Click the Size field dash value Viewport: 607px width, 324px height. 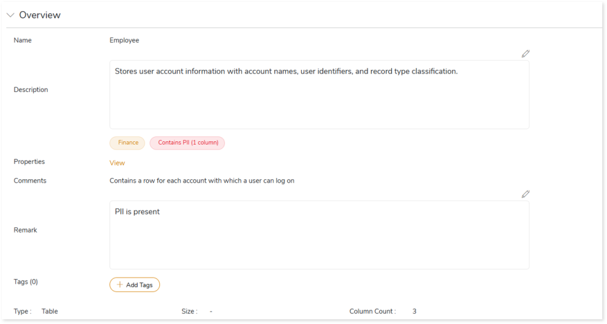[x=211, y=311]
